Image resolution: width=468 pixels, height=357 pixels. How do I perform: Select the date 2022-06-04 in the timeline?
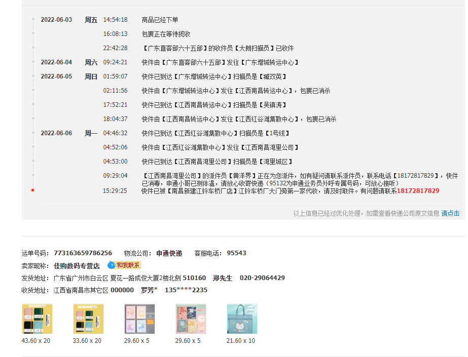(x=56, y=62)
